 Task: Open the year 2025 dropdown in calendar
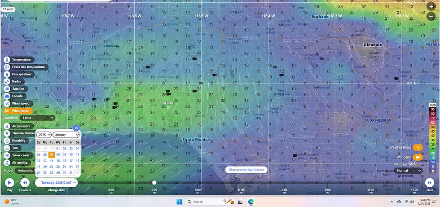tap(44, 135)
